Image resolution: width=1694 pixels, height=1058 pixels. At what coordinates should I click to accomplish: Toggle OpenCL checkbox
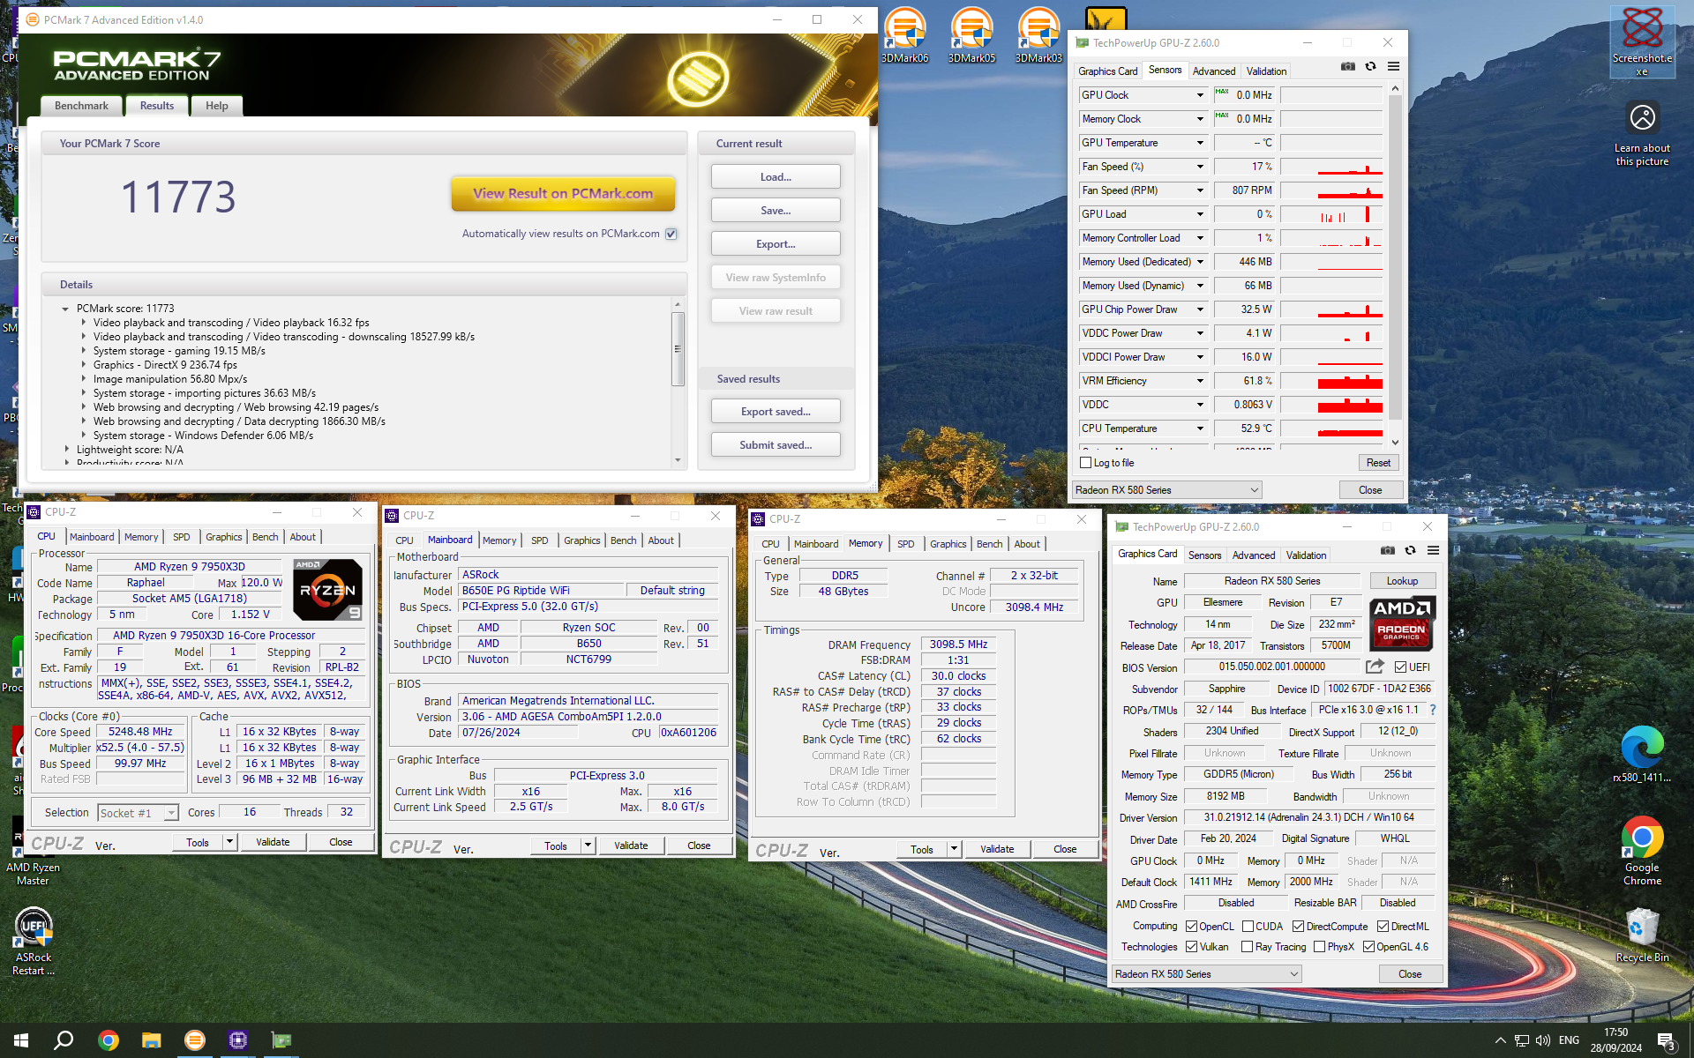coord(1192,926)
